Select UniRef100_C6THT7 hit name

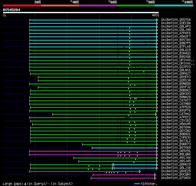pos(176,101)
